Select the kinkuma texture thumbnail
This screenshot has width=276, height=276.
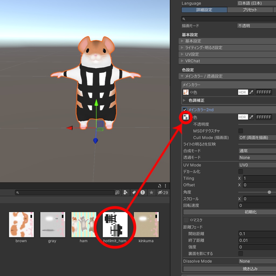(x=146, y=225)
